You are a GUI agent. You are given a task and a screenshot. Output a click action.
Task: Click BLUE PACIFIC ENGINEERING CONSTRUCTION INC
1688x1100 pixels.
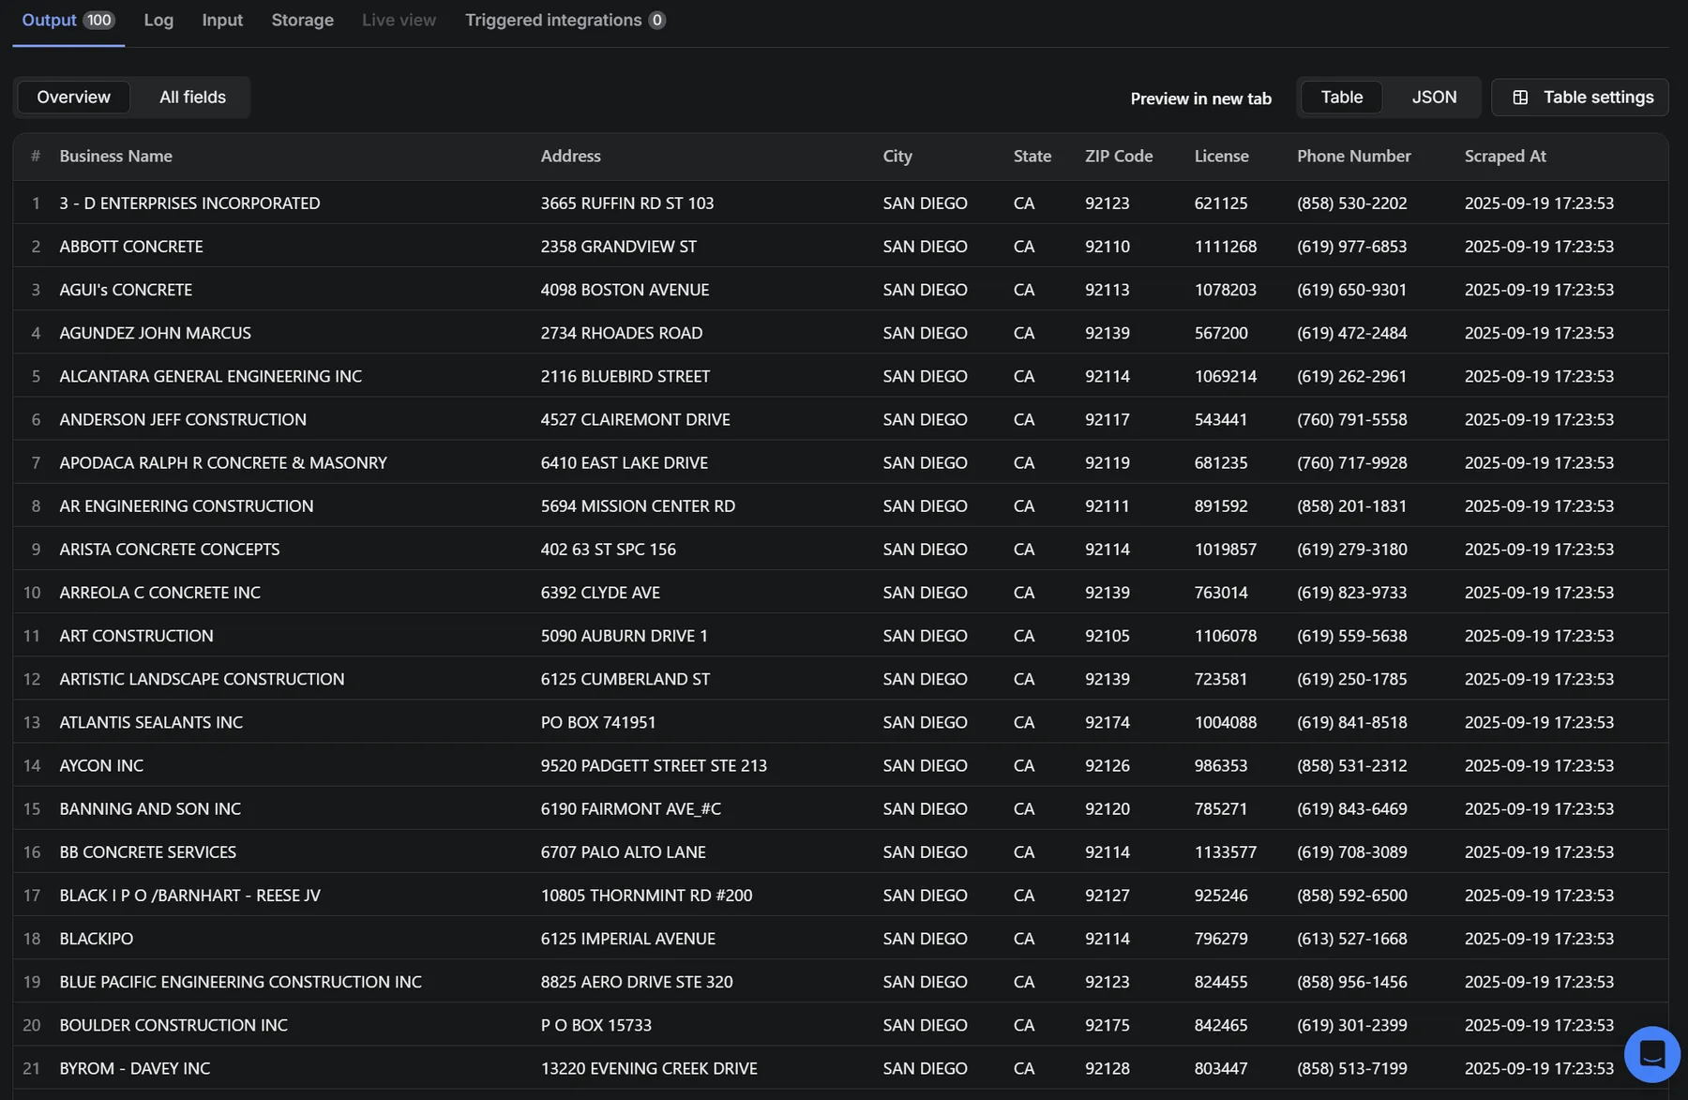tap(240, 981)
